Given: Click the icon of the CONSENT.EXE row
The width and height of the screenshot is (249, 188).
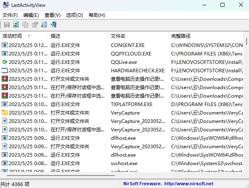Looking at the screenshot, I should pyautogui.click(x=4, y=45).
